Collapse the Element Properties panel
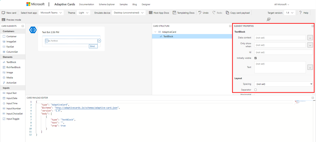 click(x=313, y=26)
